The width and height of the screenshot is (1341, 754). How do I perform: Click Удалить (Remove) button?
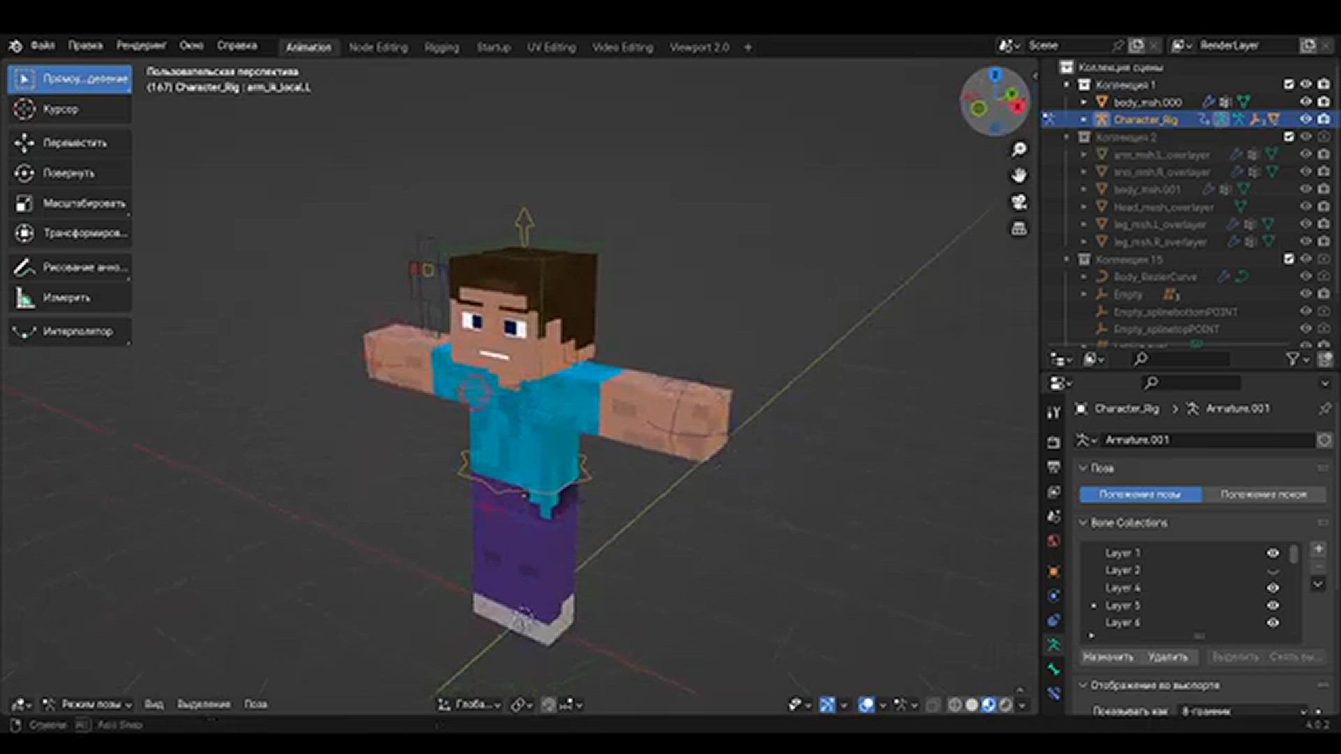click(1168, 657)
